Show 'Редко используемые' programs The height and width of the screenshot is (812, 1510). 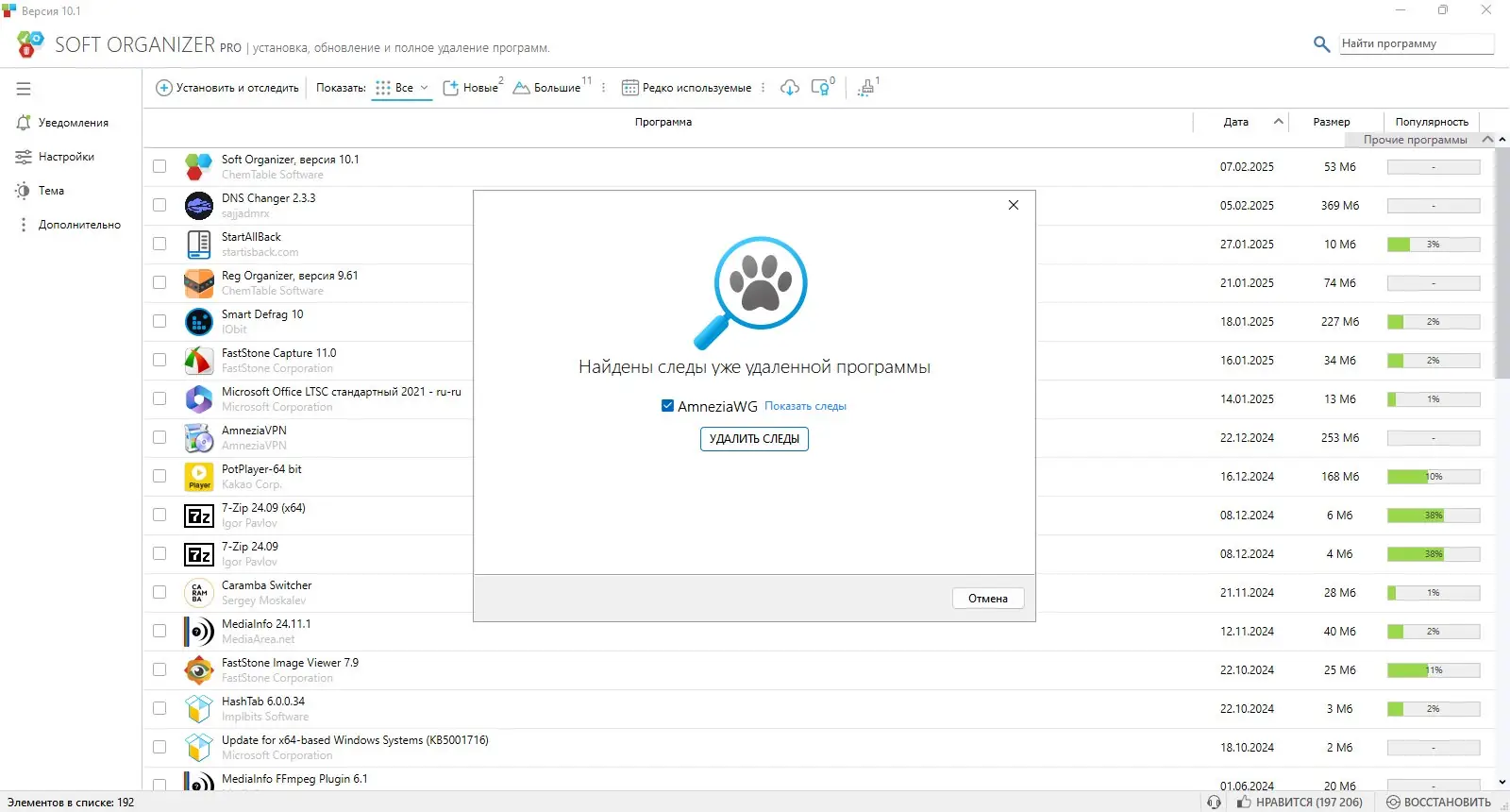[x=687, y=88]
